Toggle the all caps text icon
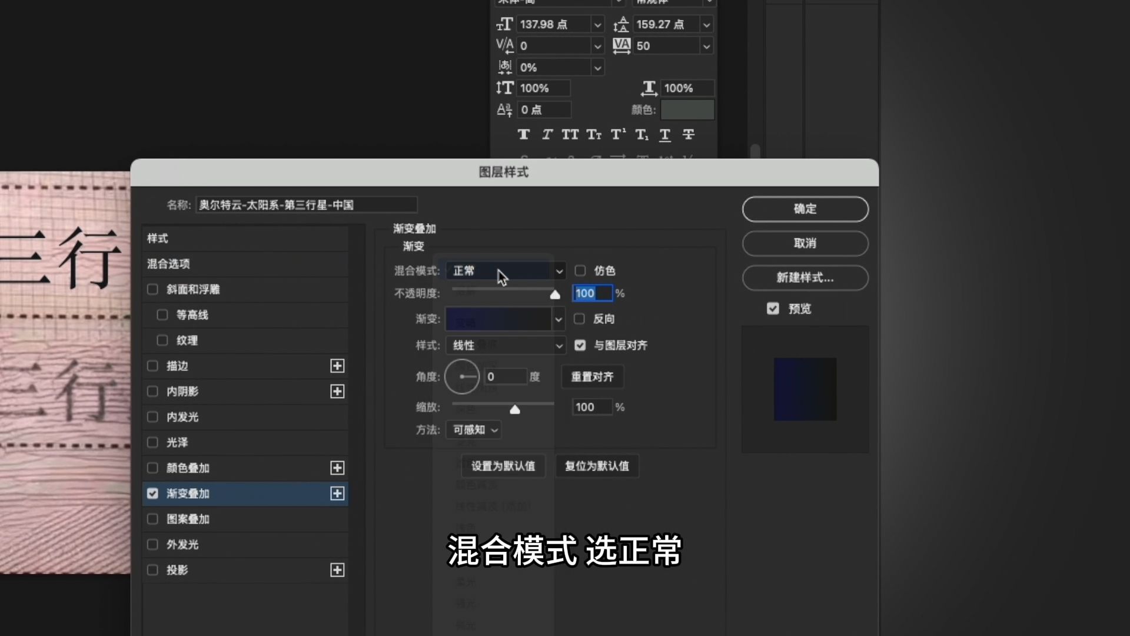 [x=570, y=134]
